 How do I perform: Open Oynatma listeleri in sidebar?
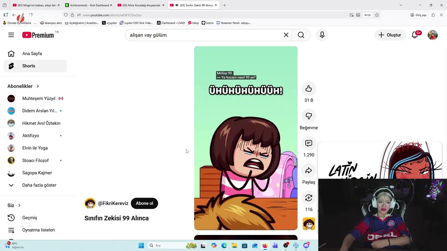coord(35,230)
